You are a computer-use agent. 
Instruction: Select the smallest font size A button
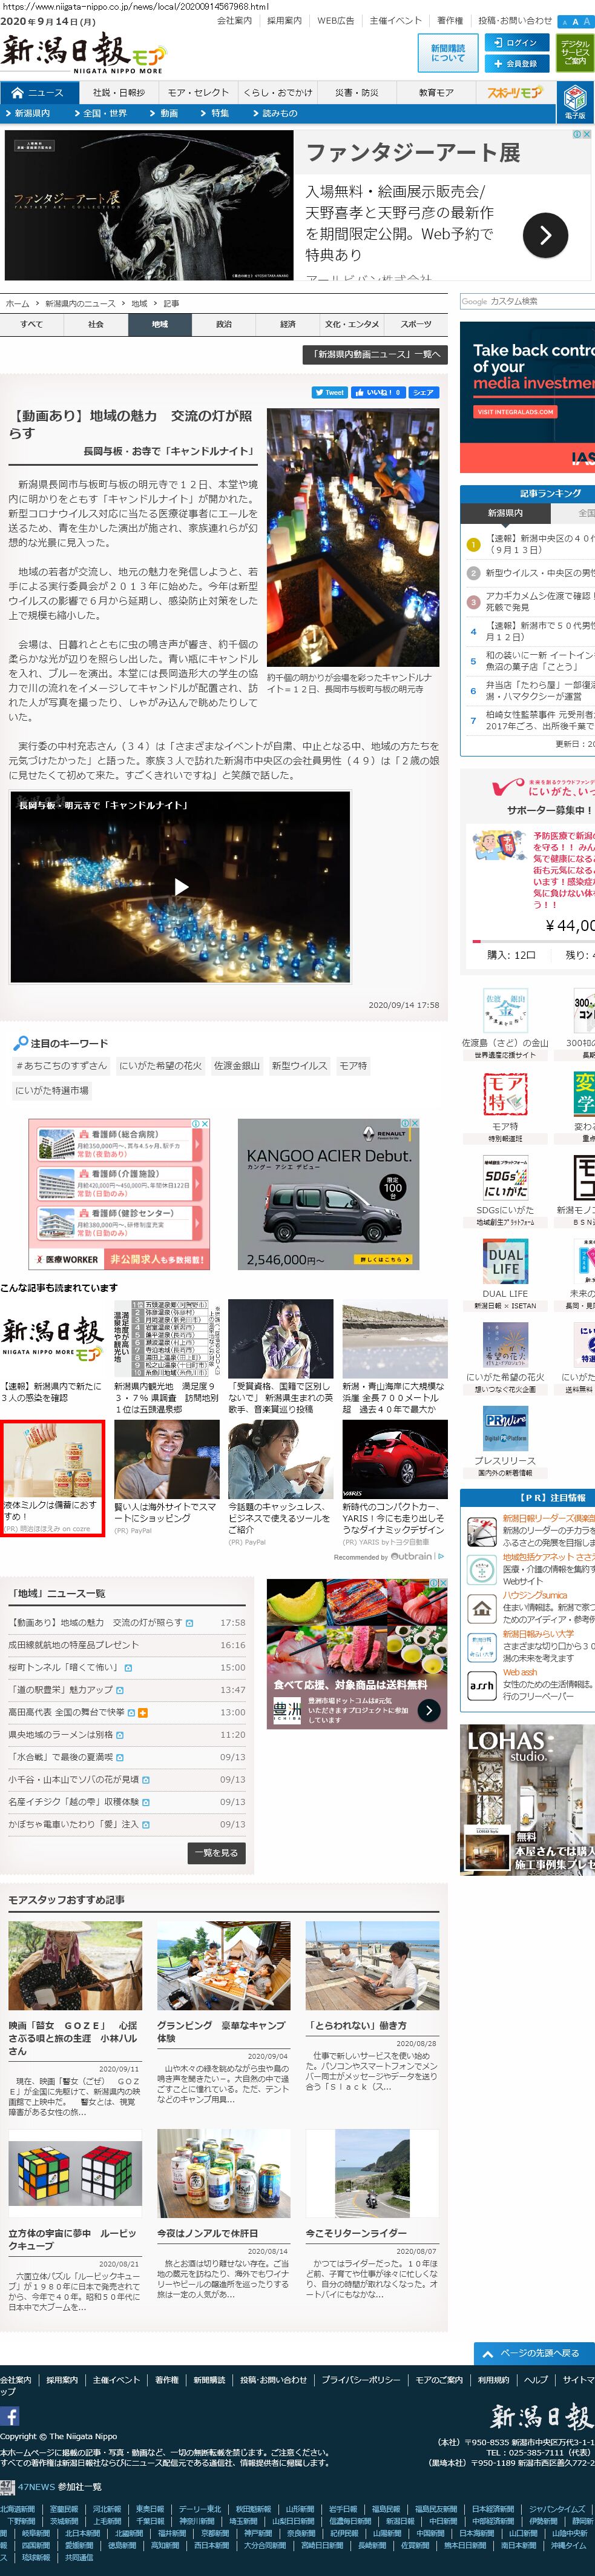point(564,22)
